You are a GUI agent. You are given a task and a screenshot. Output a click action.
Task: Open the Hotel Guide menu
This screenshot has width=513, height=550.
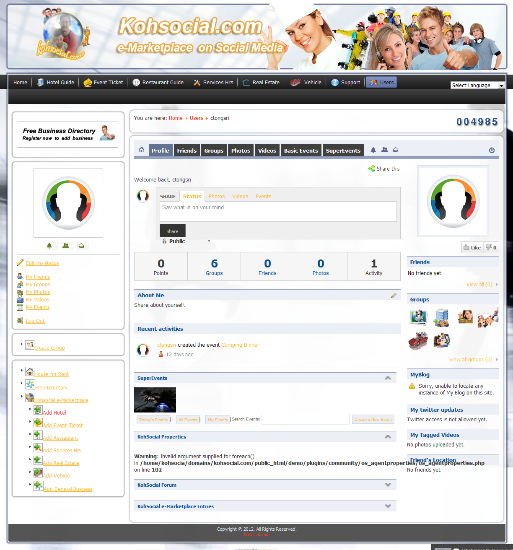coord(55,83)
